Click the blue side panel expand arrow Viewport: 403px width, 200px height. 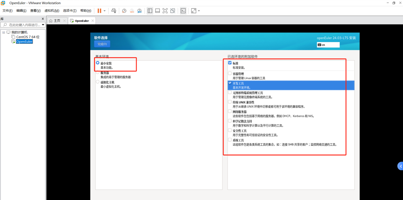coord(400,166)
